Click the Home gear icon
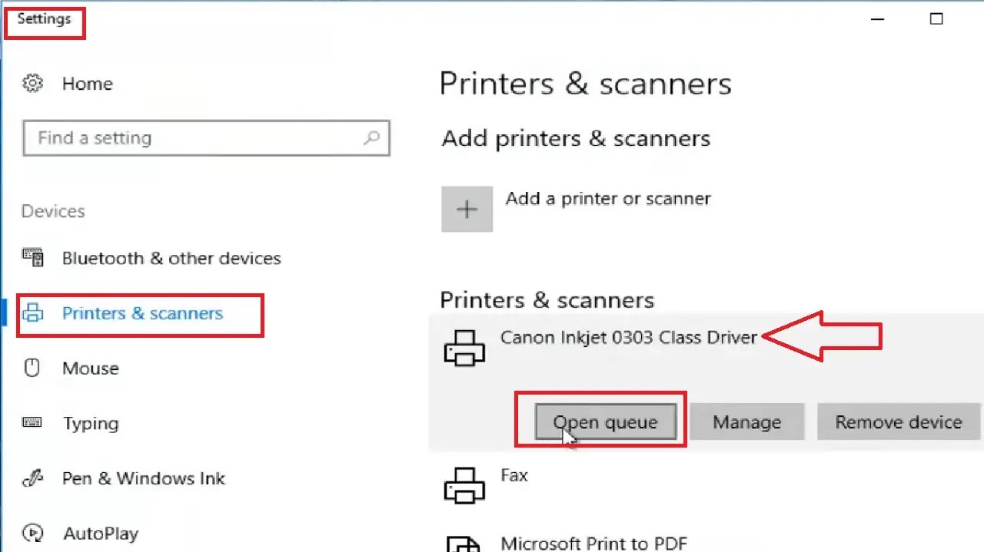984x552 pixels. click(32, 83)
